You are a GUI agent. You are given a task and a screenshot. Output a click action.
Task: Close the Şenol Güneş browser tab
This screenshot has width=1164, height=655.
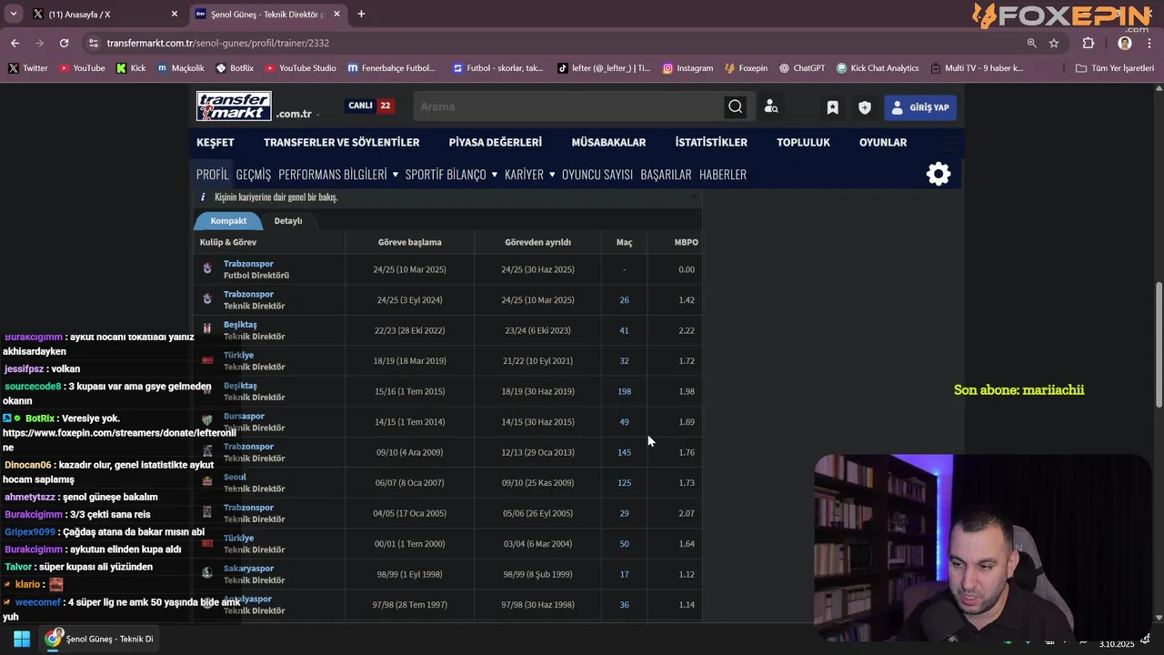337,14
